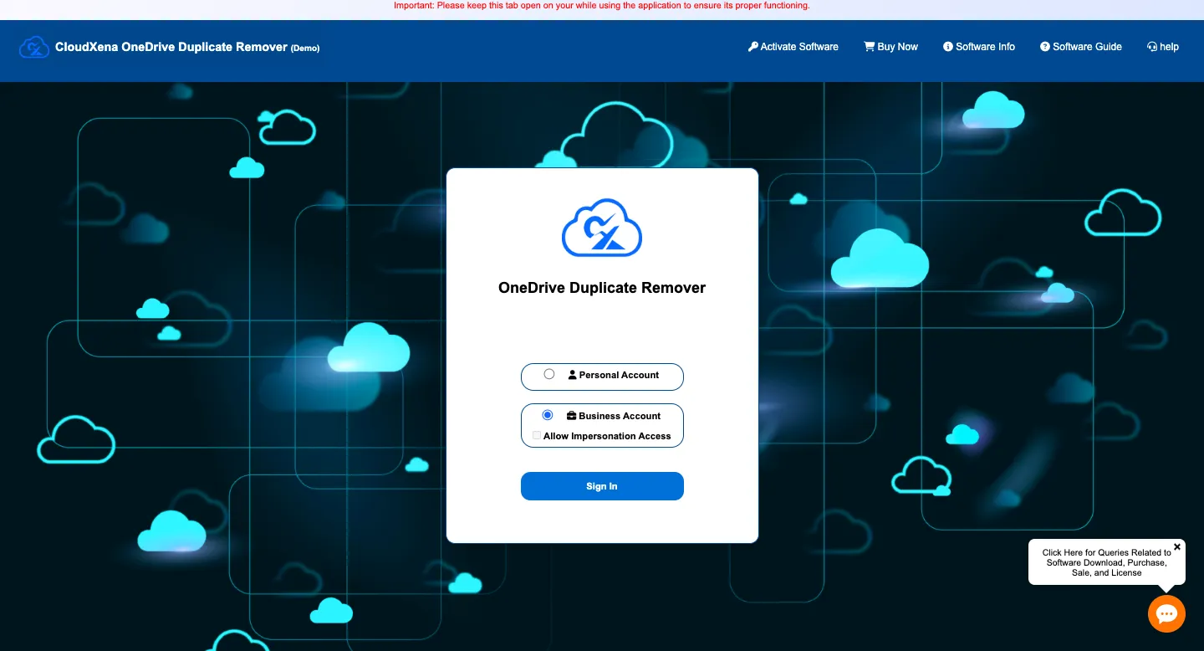
Task: Click the CloudXena cloud logo in header
Action: 34,47
